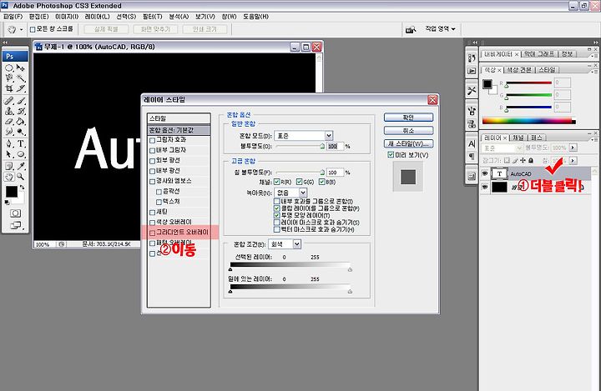Uncheck the R(R) channel checkbox

click(x=277, y=182)
